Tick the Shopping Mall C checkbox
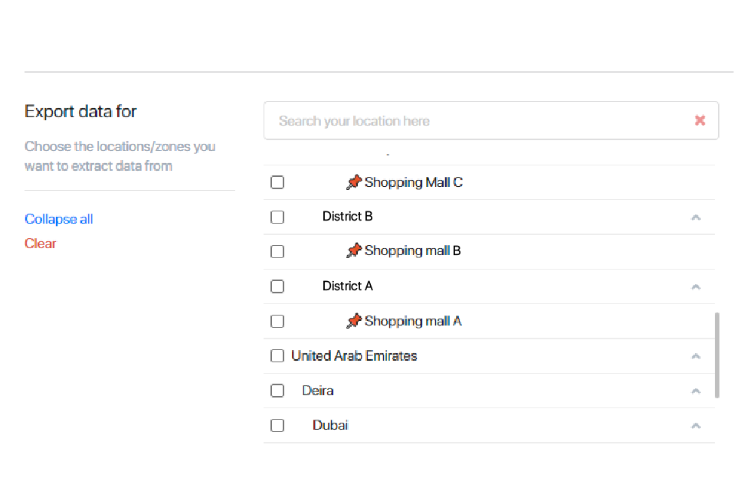734x494 pixels. (x=277, y=182)
